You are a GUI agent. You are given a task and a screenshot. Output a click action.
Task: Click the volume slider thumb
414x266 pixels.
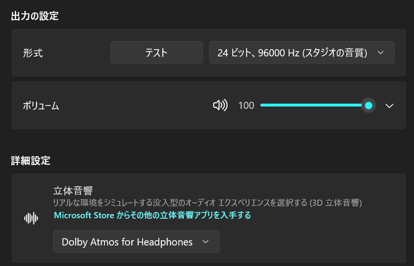coord(368,106)
